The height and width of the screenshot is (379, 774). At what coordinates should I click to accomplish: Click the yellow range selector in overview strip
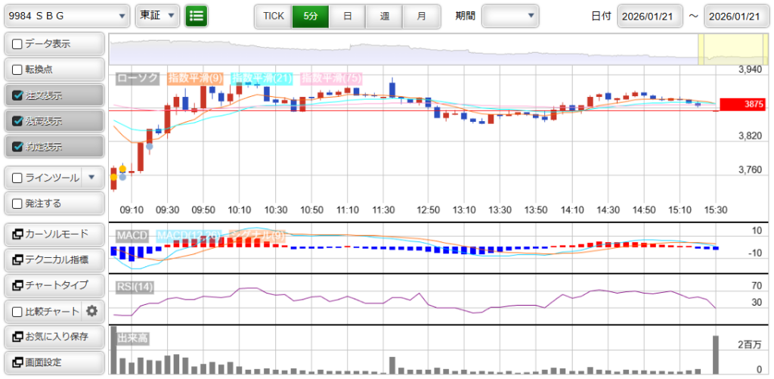pos(721,49)
